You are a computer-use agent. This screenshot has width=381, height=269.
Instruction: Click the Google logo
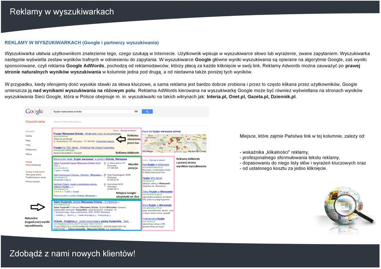[34, 111]
